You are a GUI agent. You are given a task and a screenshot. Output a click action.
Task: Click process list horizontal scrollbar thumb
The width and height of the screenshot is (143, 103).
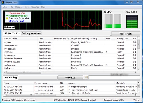pos(24,72)
